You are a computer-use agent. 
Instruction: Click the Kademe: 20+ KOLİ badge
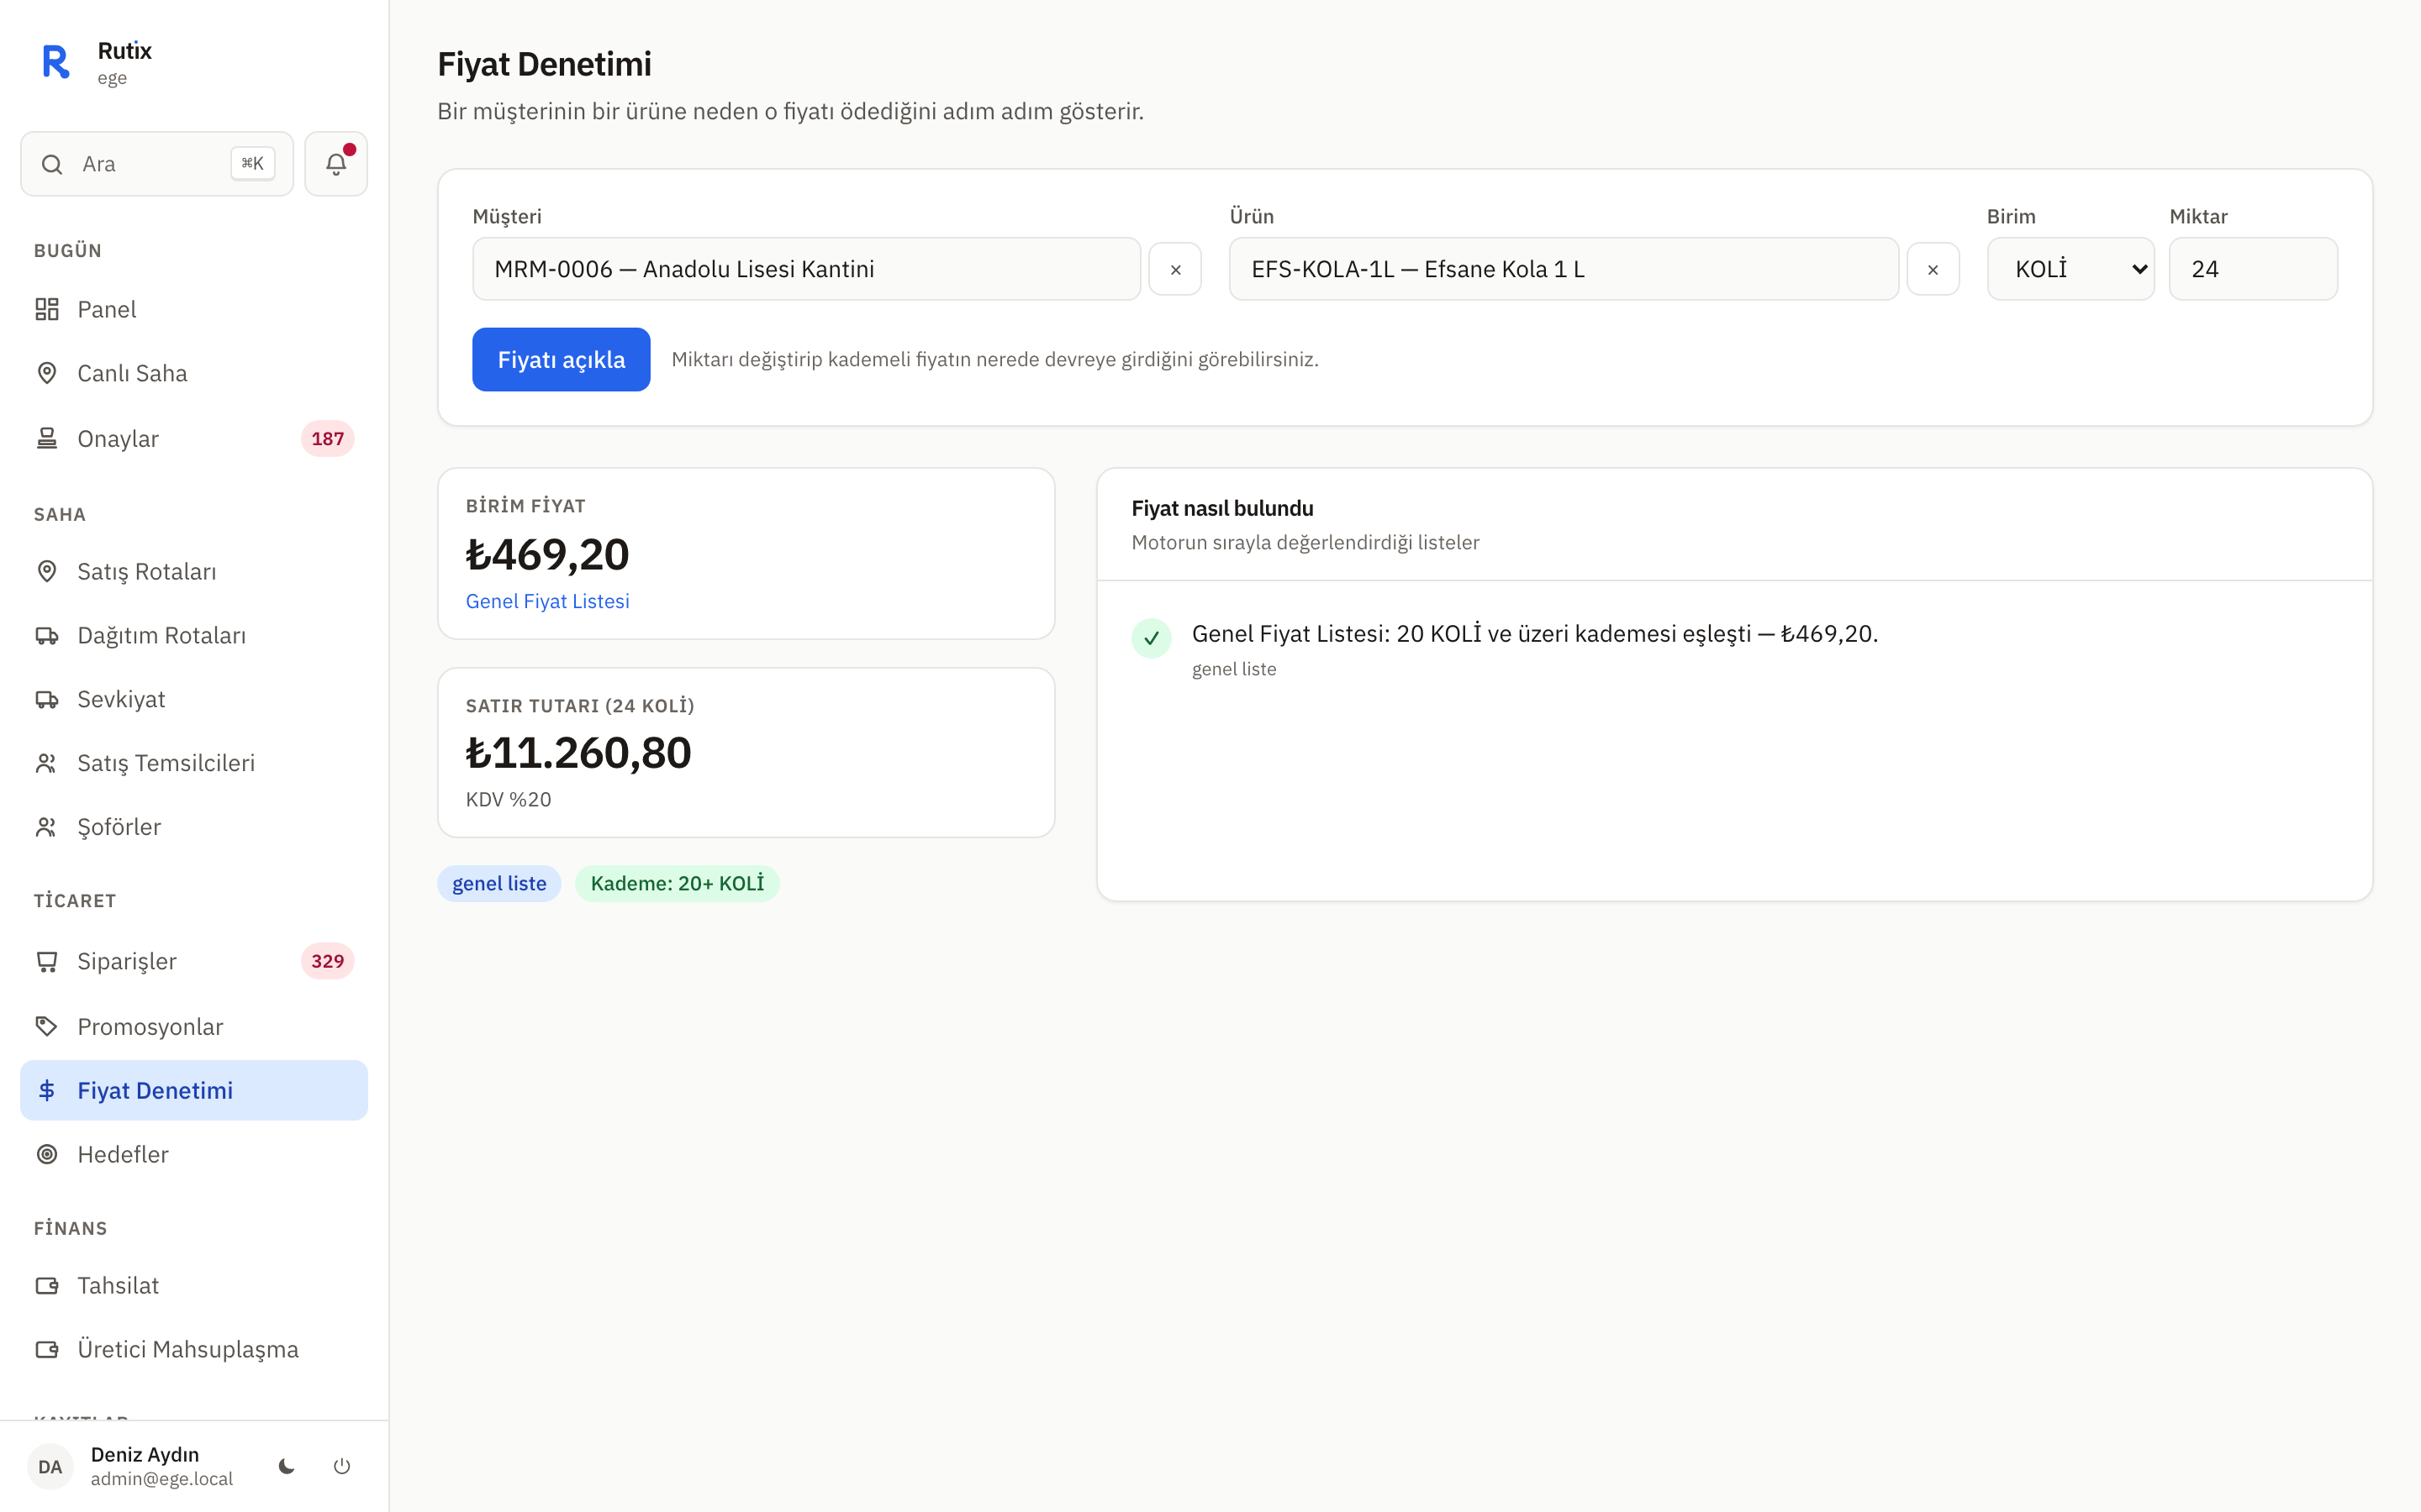678,883
